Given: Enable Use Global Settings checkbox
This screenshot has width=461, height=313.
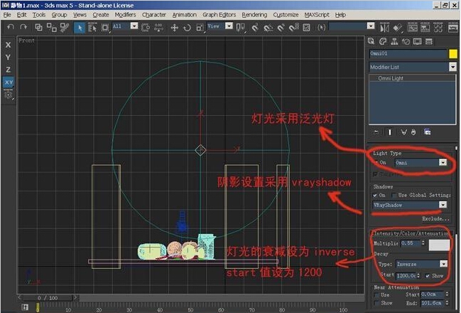Looking at the screenshot, I should tap(394, 195).
